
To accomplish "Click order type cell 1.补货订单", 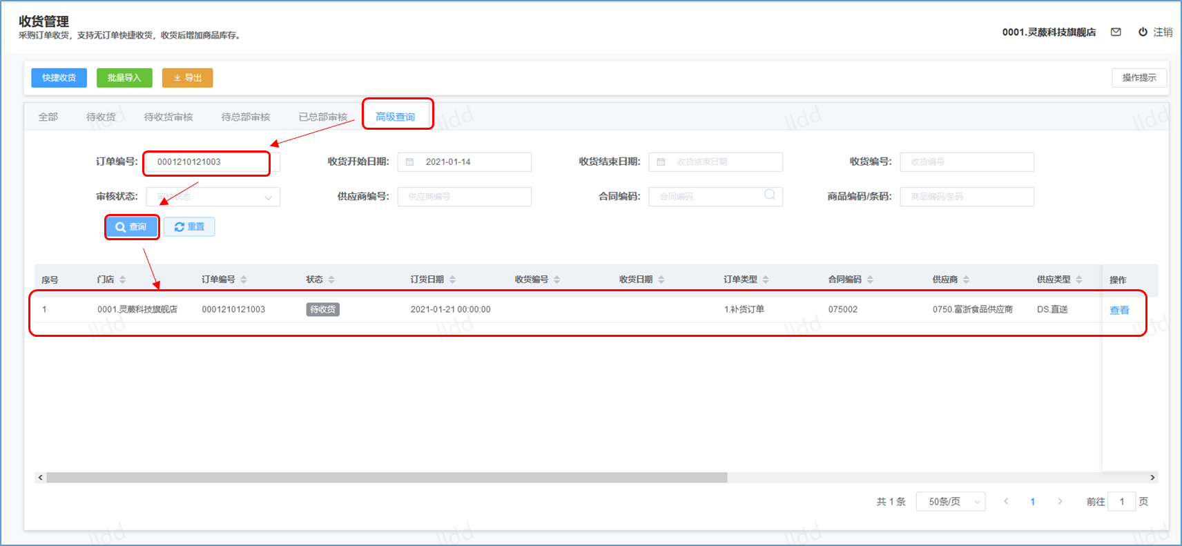I will [744, 309].
